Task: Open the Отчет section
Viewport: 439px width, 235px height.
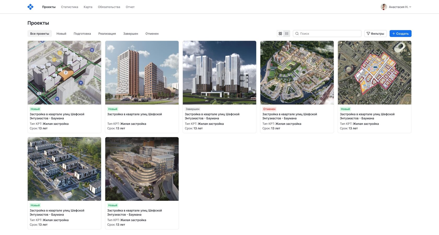Action: coord(130,7)
